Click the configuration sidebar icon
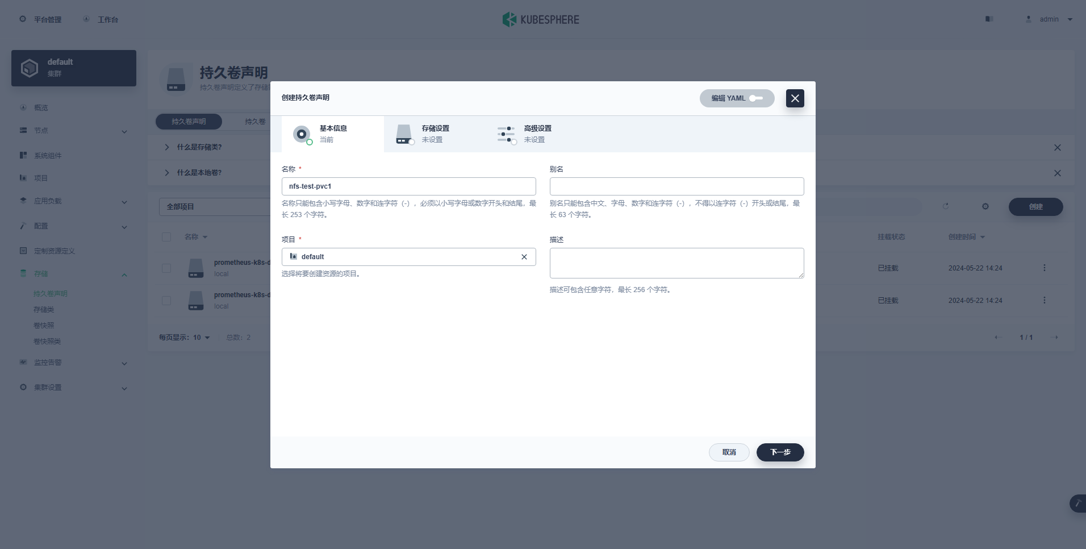 click(x=23, y=226)
